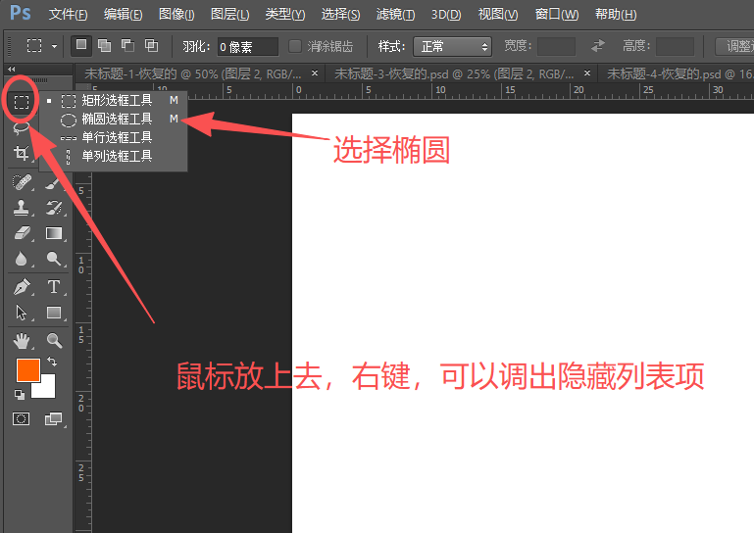Open the 滤镜 menu
The width and height of the screenshot is (754, 533).
pyautogui.click(x=395, y=15)
